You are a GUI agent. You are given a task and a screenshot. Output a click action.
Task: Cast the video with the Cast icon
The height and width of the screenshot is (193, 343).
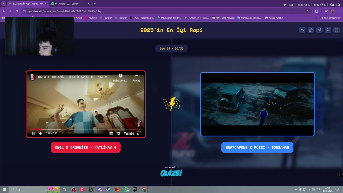[139, 133]
